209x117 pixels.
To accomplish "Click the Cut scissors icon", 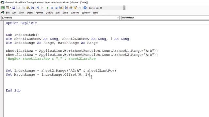I will 19,8.
